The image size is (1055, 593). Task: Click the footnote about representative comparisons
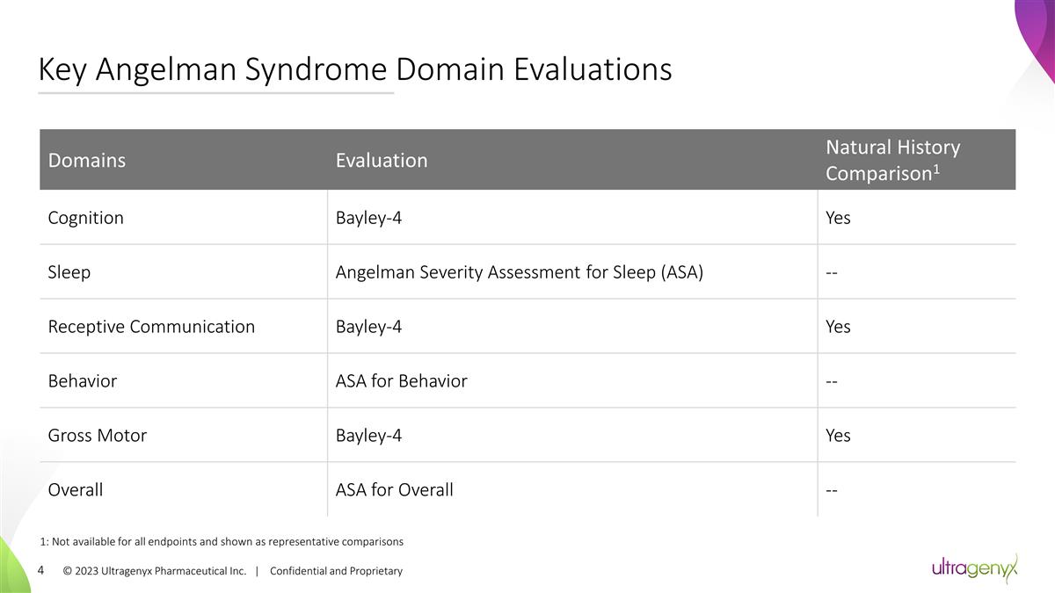coord(222,541)
